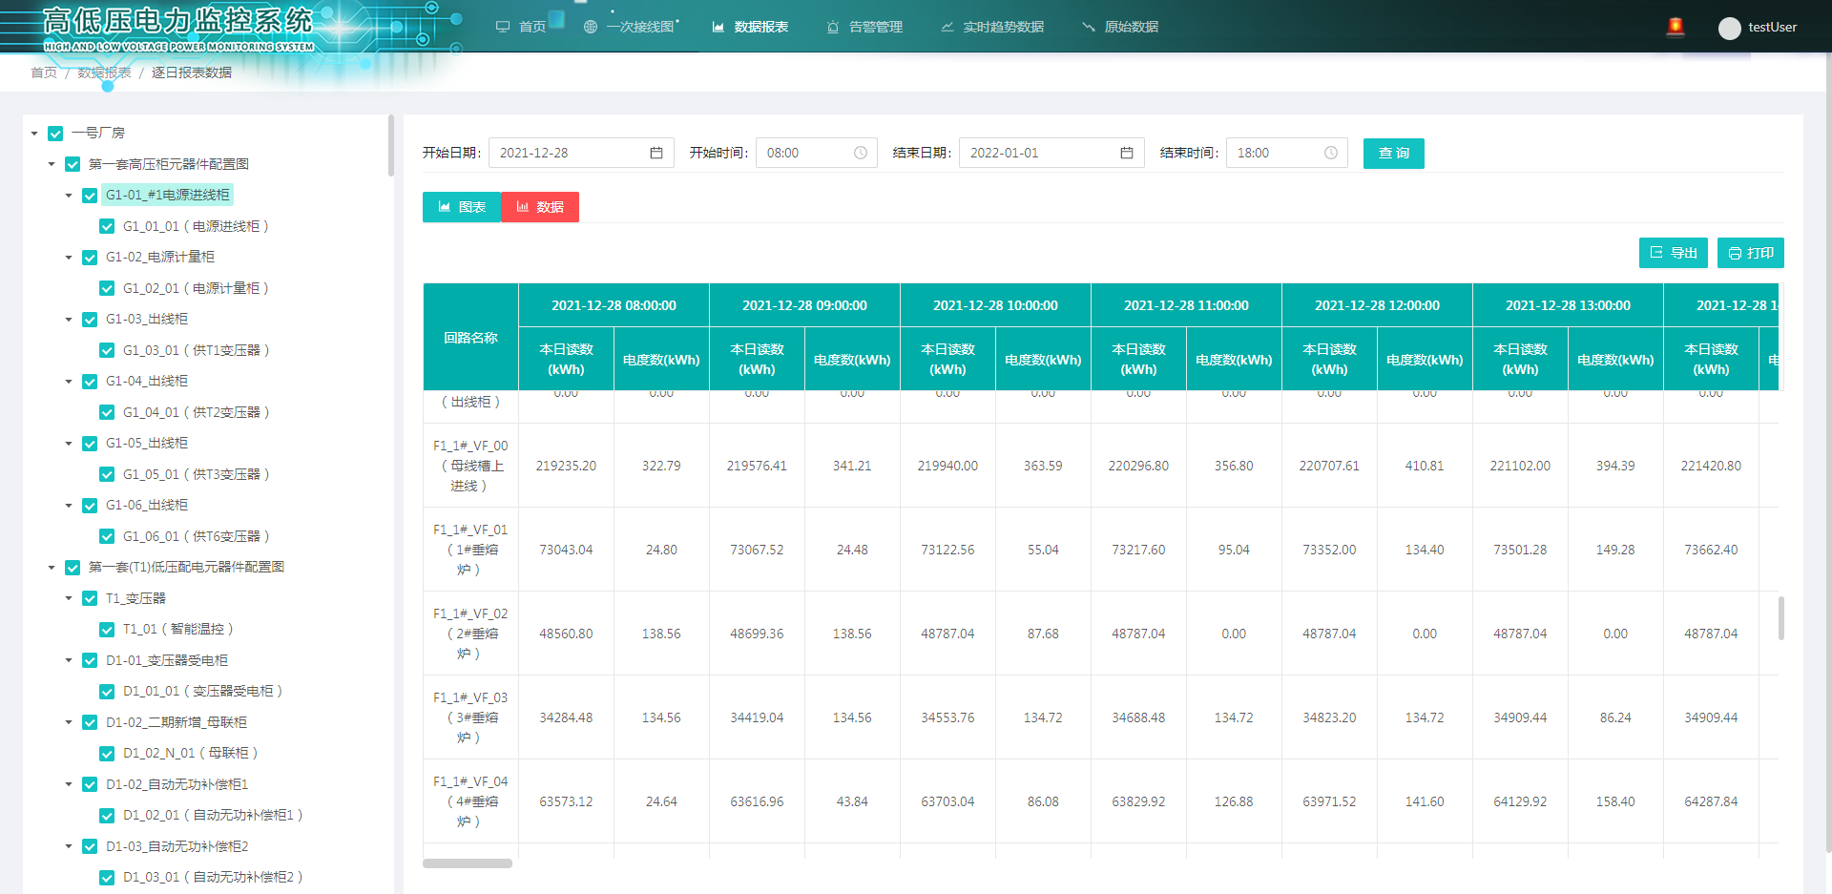The image size is (1832, 894).
Task: Toggle D1_02_N_01 (母联柜) checkbox
Action: click(x=107, y=754)
